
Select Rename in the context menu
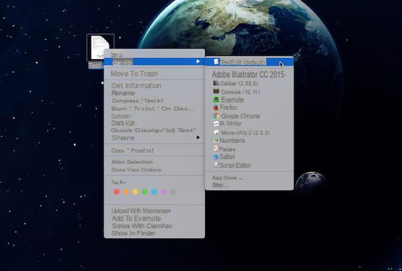click(123, 93)
